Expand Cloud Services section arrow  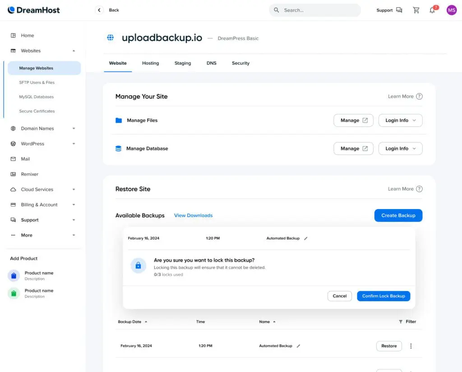pos(74,190)
